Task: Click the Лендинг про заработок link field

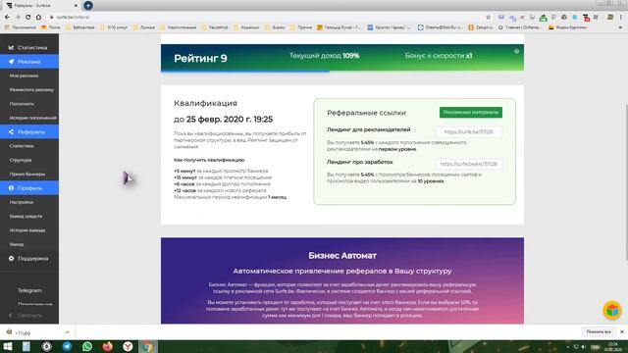Action: pyautogui.click(x=468, y=164)
